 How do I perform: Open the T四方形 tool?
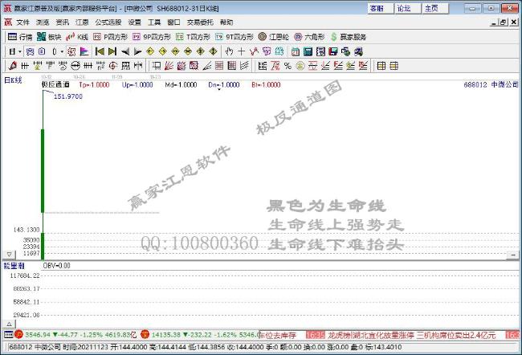coord(193,37)
